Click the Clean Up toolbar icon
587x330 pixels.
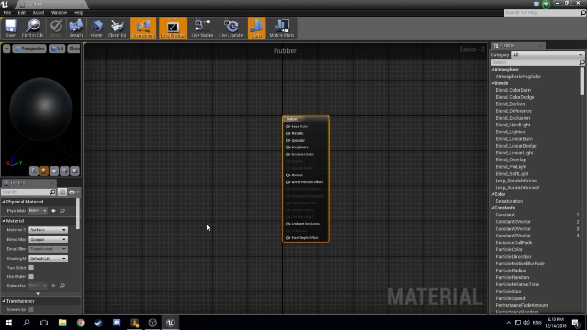[x=117, y=28]
